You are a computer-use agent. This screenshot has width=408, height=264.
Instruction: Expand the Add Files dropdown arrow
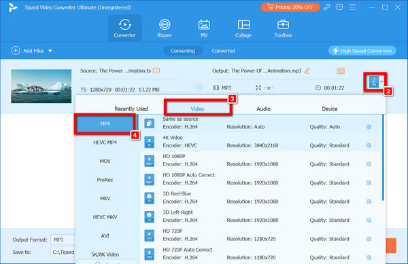[50, 51]
